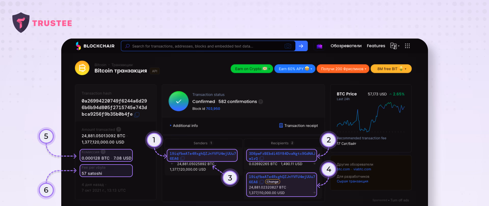Open the apps grid menu icon
Image resolution: width=489 pixels, height=206 pixels.
tap(407, 46)
